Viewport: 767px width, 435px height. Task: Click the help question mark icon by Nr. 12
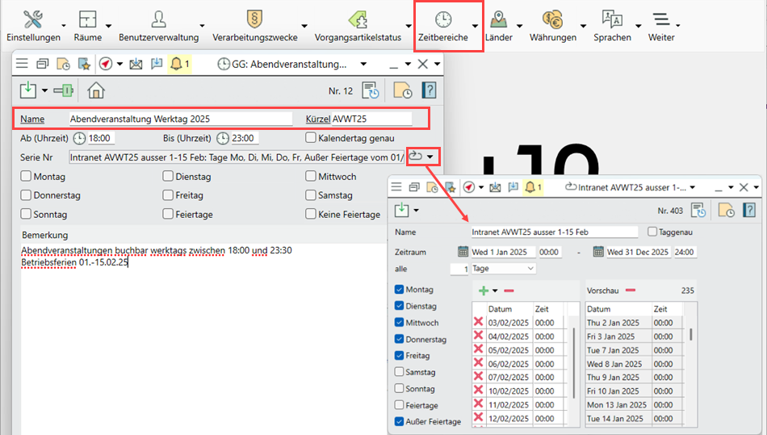coord(430,90)
